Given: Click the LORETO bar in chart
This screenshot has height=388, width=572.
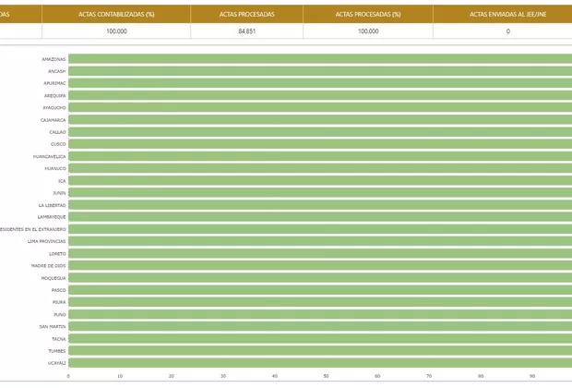Looking at the screenshot, I should tap(319, 253).
